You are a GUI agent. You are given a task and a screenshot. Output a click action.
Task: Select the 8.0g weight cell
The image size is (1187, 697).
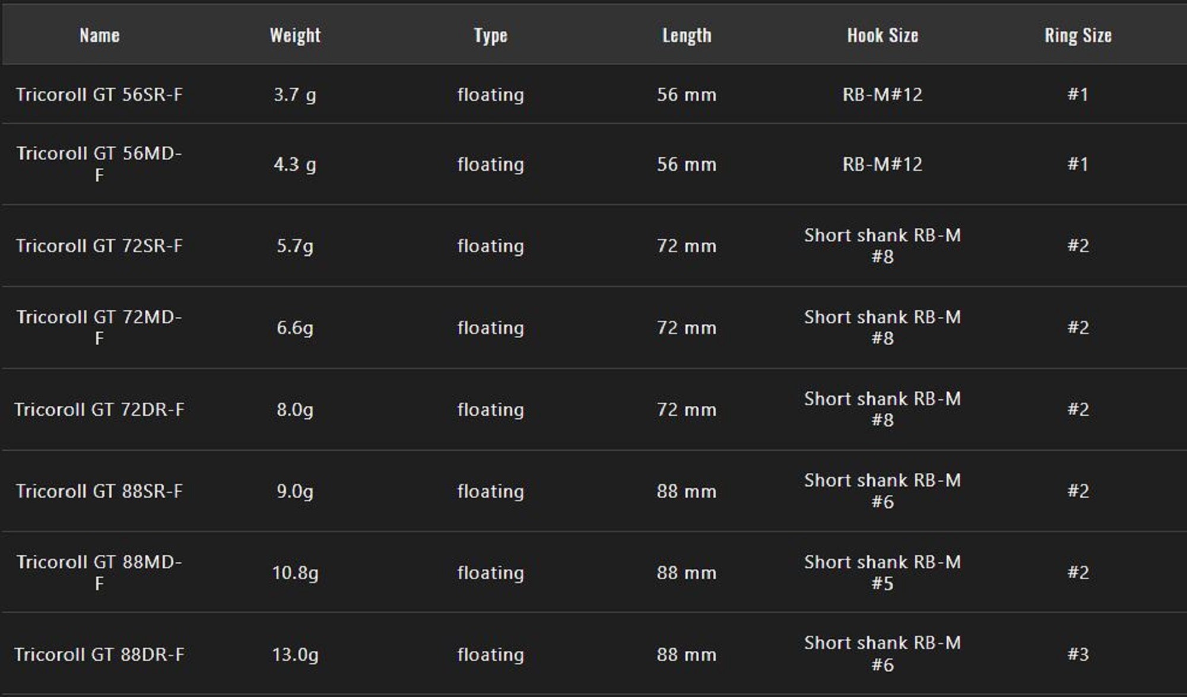coord(295,409)
